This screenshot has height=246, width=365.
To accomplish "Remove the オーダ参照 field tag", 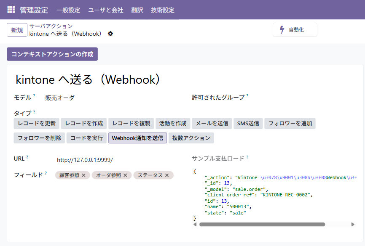I will tap(125, 175).
